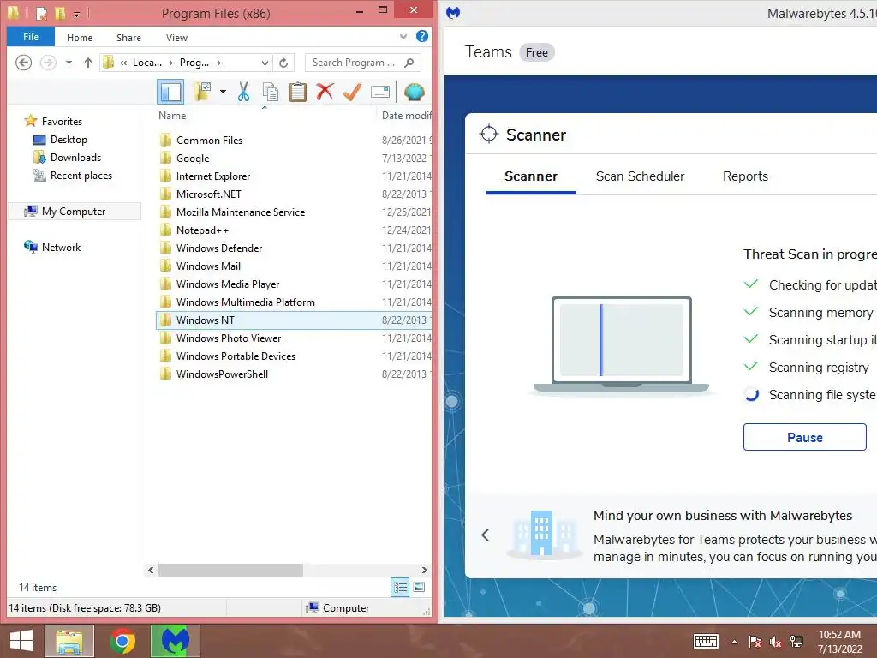Click the horizontal scrollbar thumb in file list

230,570
